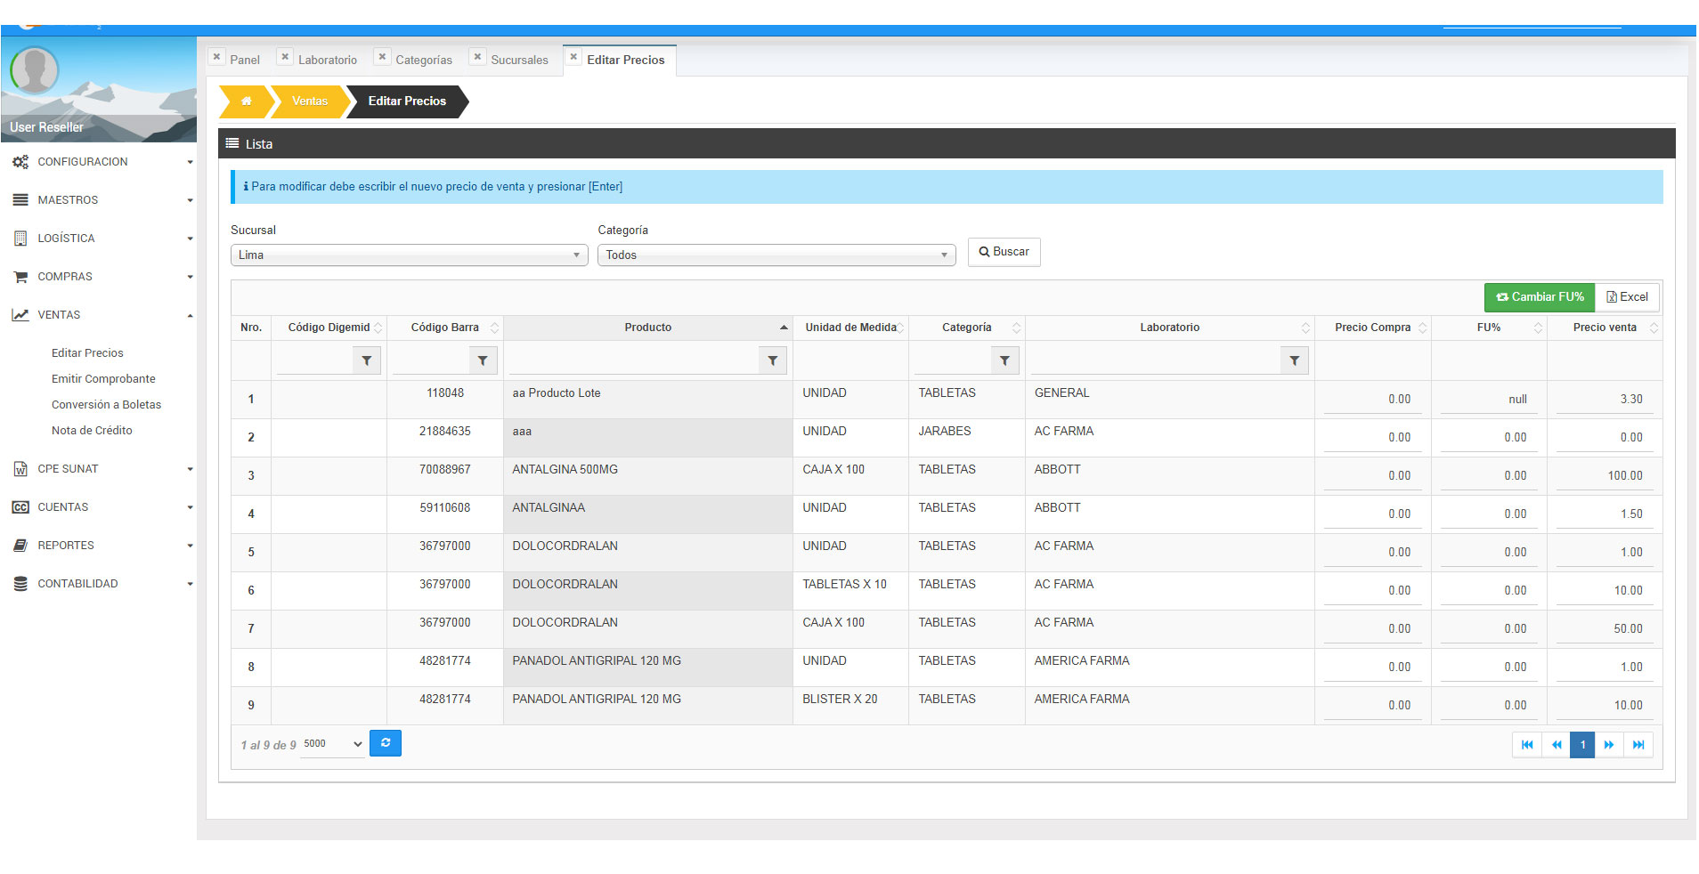Click the Cambiar FU% button
This screenshot has height=874, width=1699.
point(1540,297)
